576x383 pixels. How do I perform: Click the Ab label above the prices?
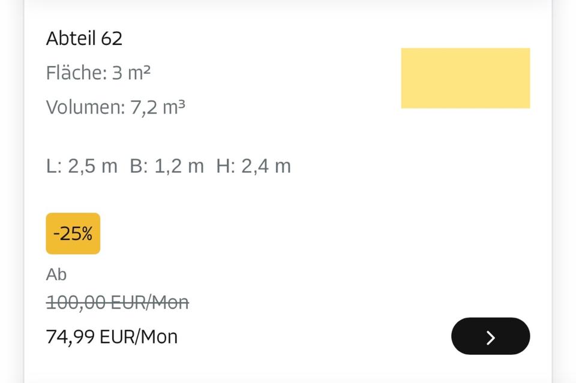[56, 274]
